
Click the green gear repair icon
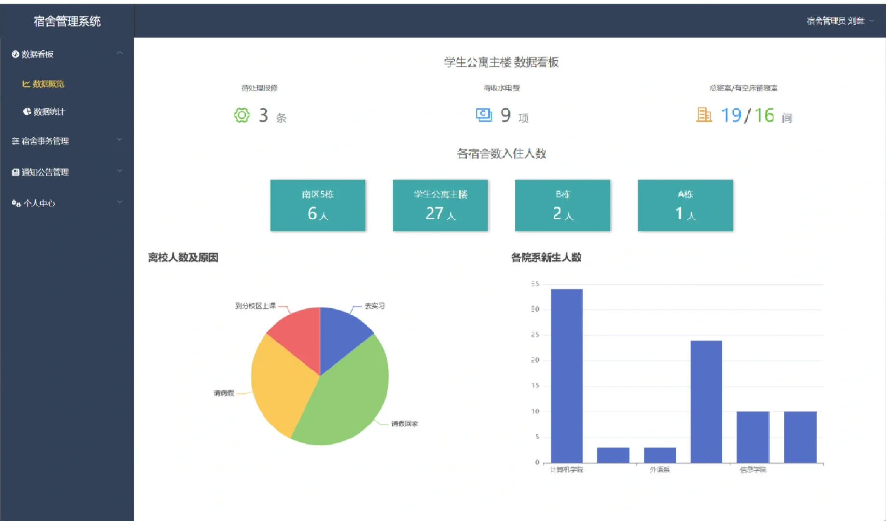(242, 115)
